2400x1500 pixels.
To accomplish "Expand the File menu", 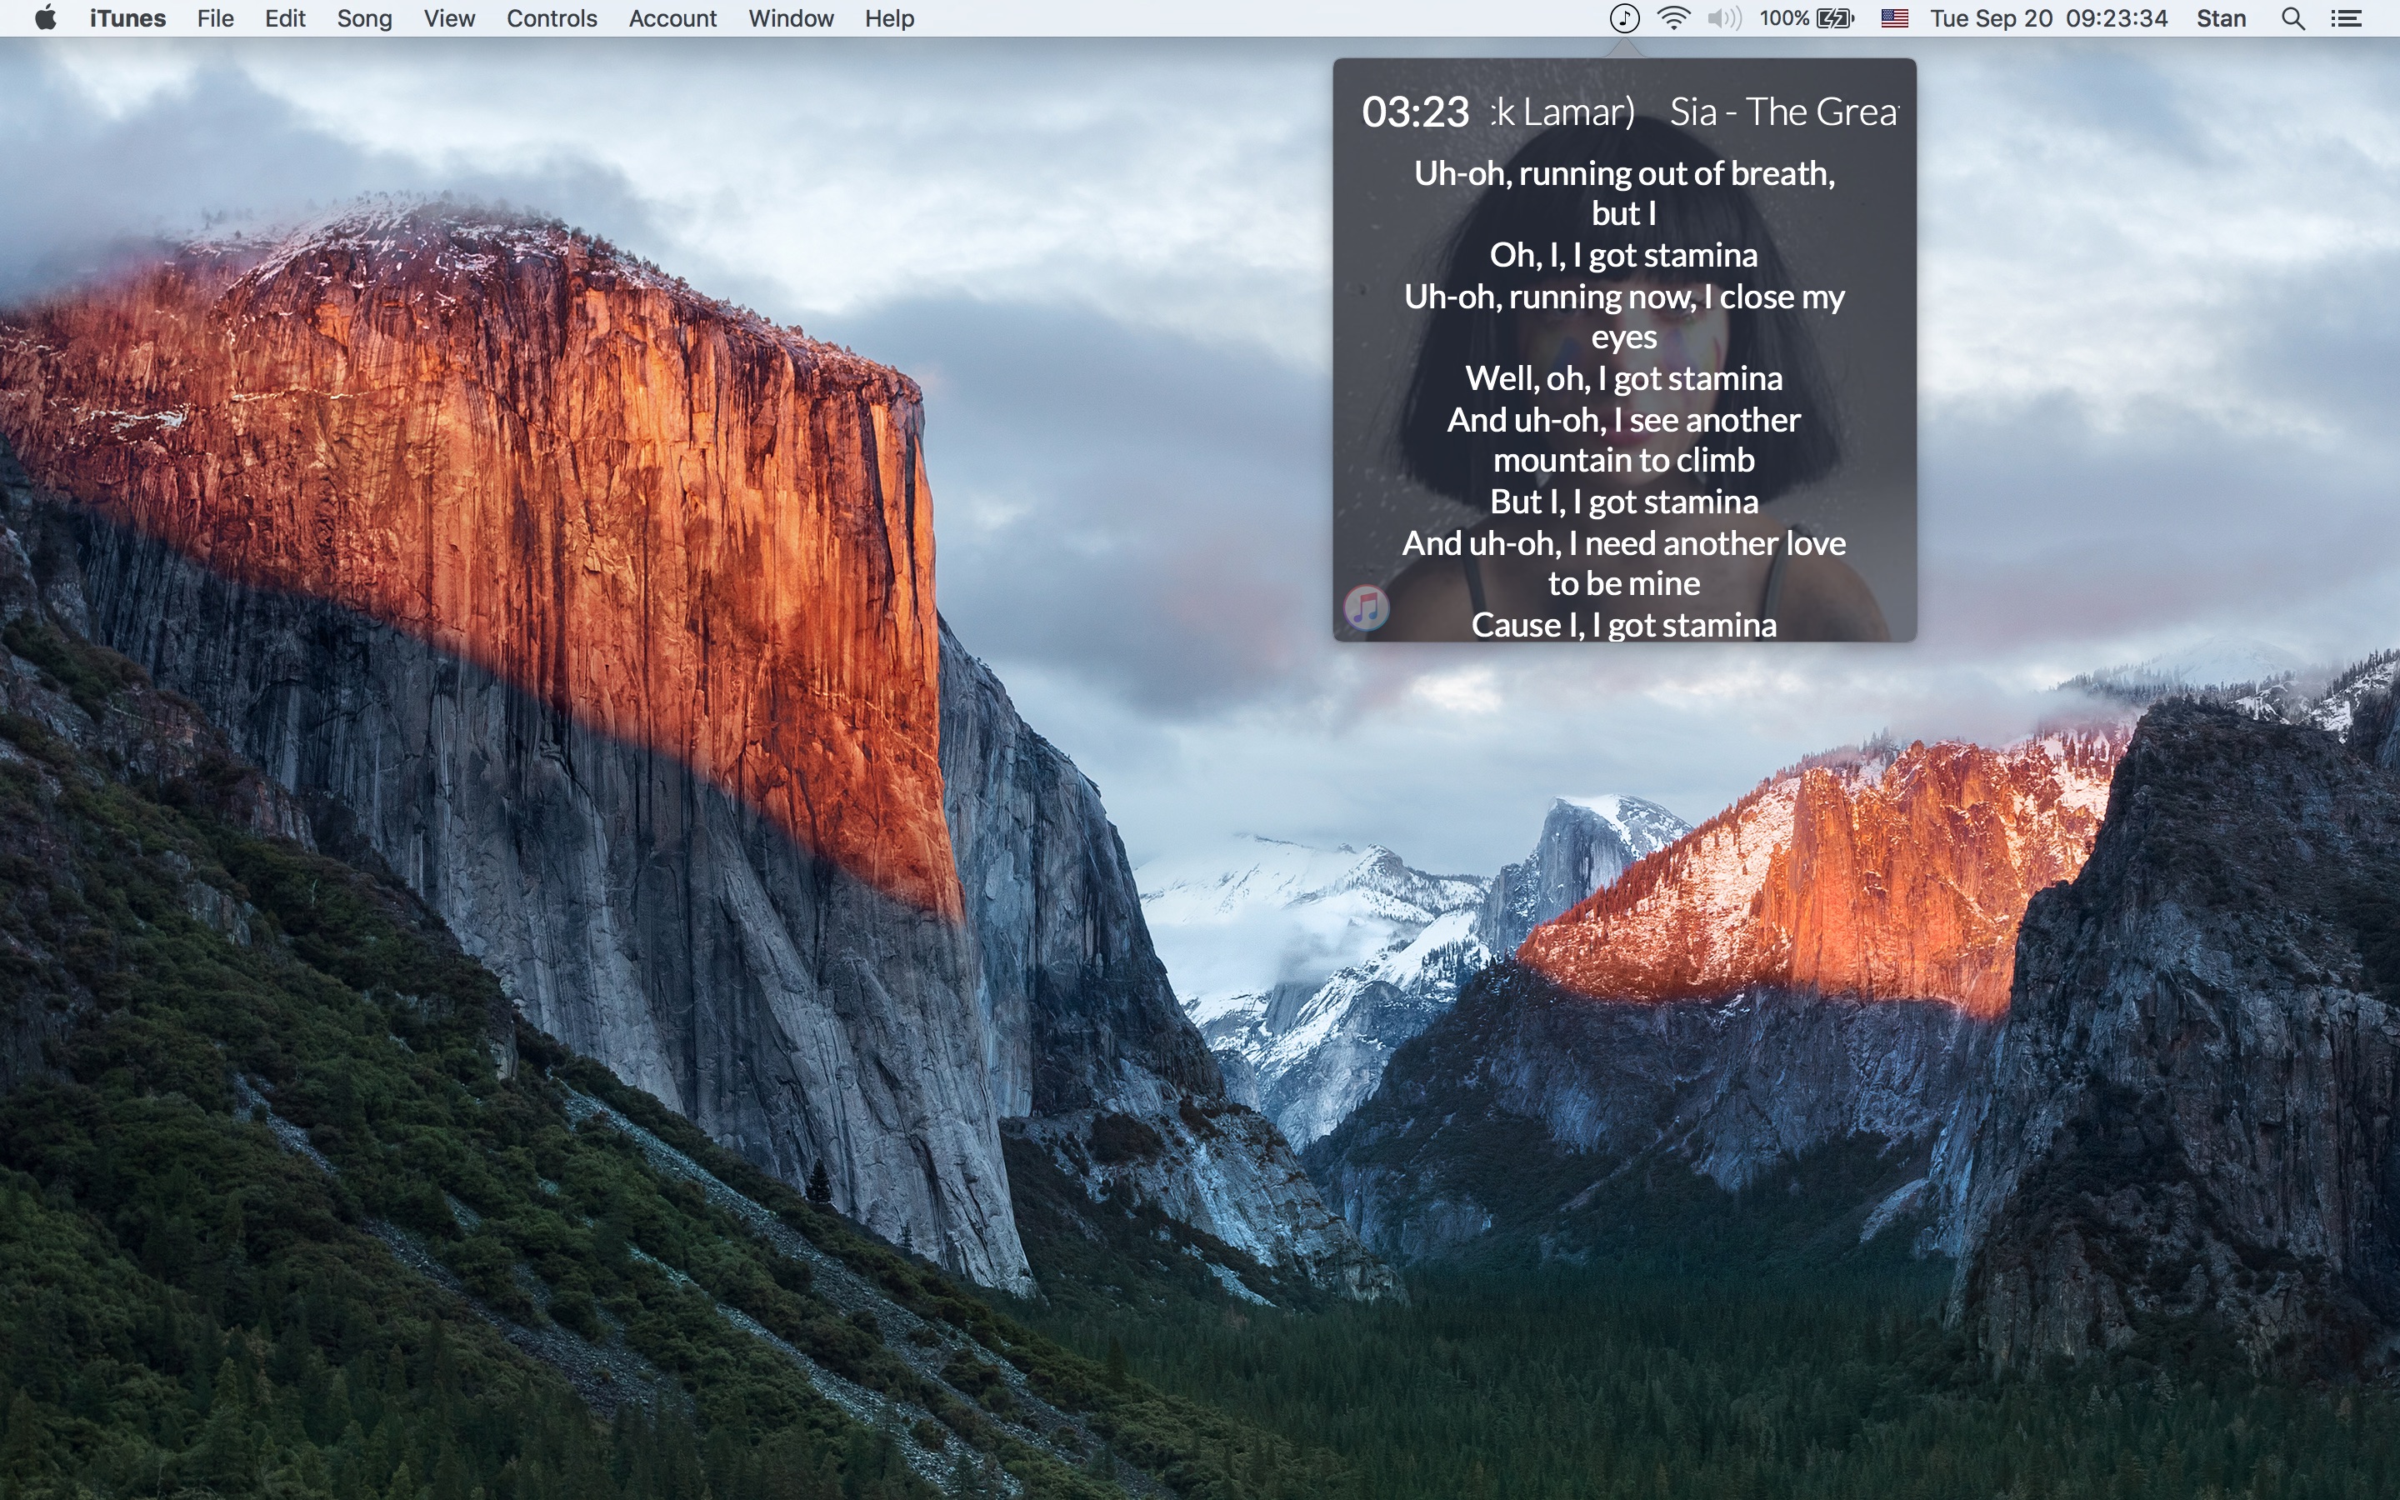I will (216, 19).
